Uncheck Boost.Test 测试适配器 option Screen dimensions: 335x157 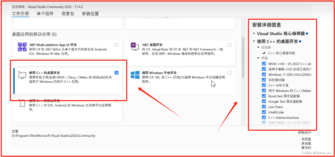click(264, 96)
